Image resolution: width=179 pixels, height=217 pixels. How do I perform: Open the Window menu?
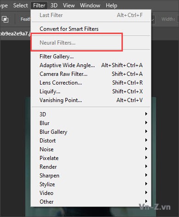[90, 6]
